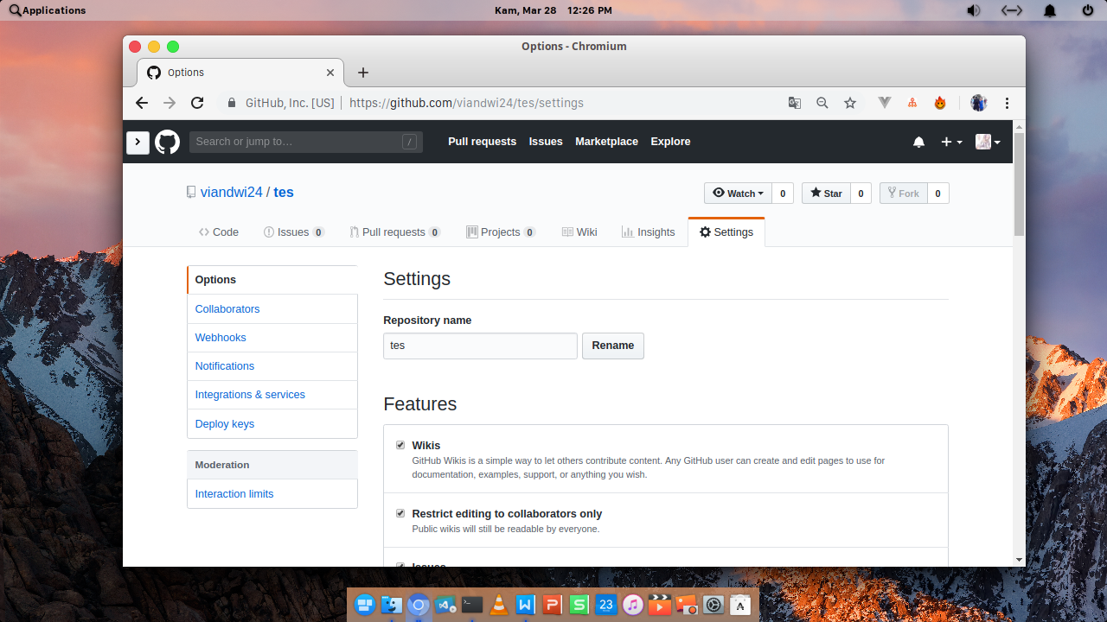The width and height of the screenshot is (1107, 622).
Task: Open Chromium three-dot menu
Action: 1008,103
